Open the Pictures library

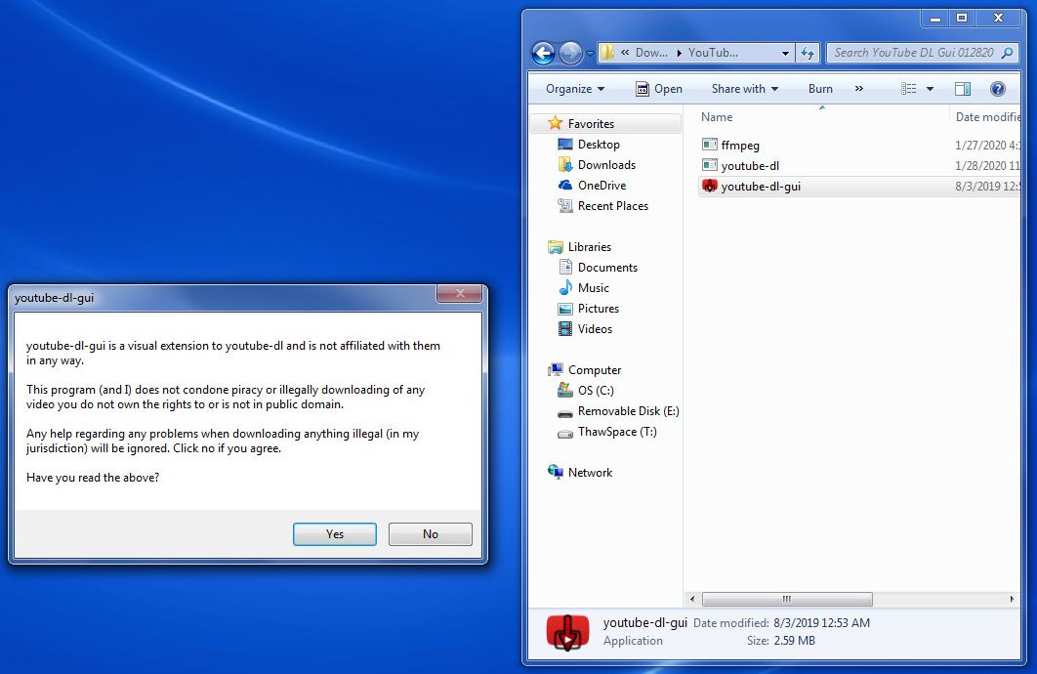pyautogui.click(x=599, y=309)
